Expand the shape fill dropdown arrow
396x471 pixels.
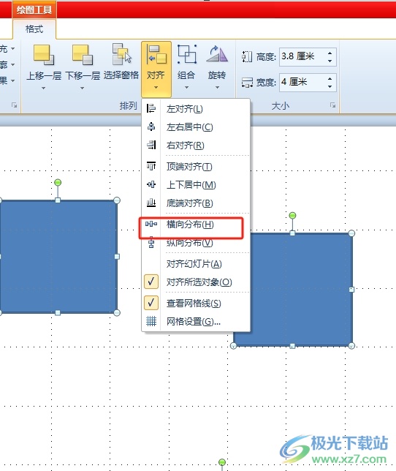pos(13,48)
